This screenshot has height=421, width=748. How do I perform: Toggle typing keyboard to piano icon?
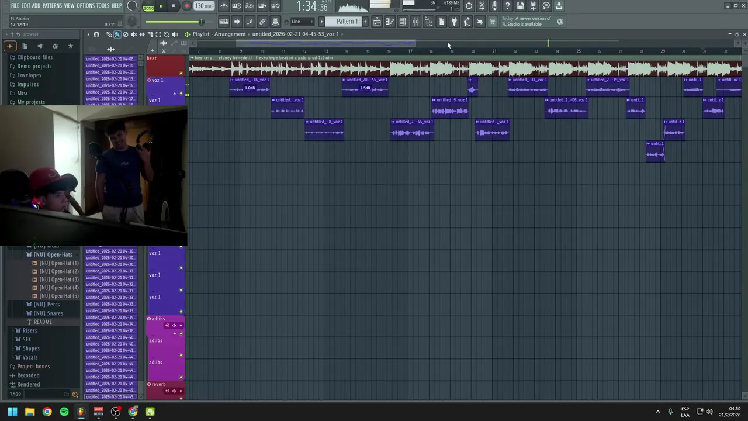(224, 22)
